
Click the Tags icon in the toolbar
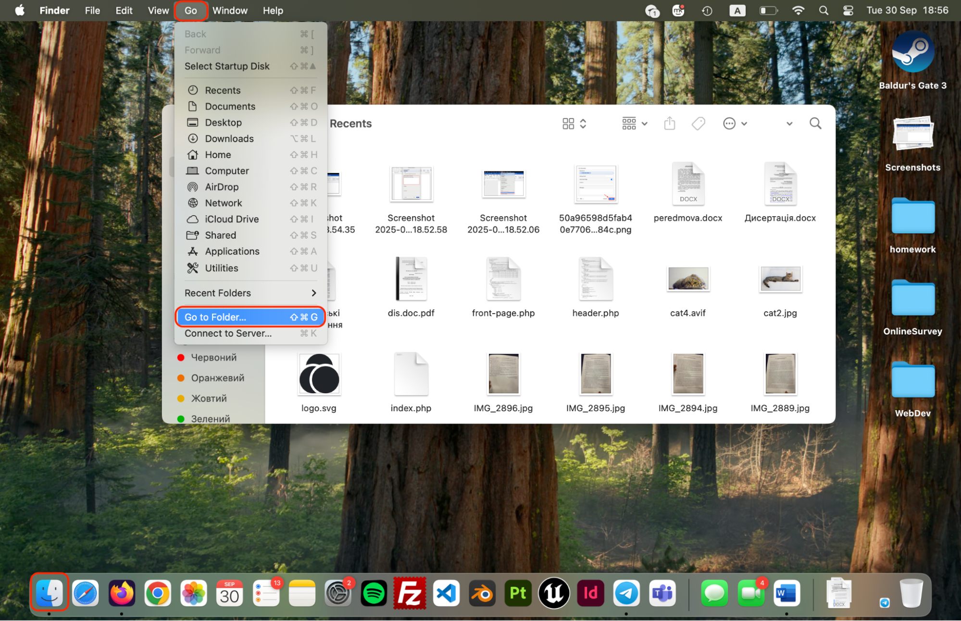coord(698,123)
